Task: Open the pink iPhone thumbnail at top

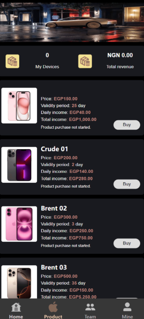Action: (19, 106)
